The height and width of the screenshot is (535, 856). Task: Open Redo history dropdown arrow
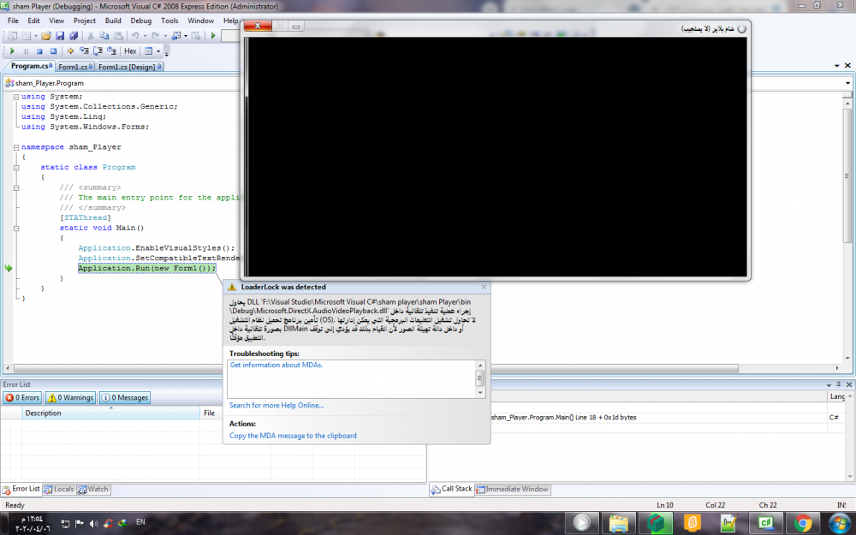tap(165, 35)
